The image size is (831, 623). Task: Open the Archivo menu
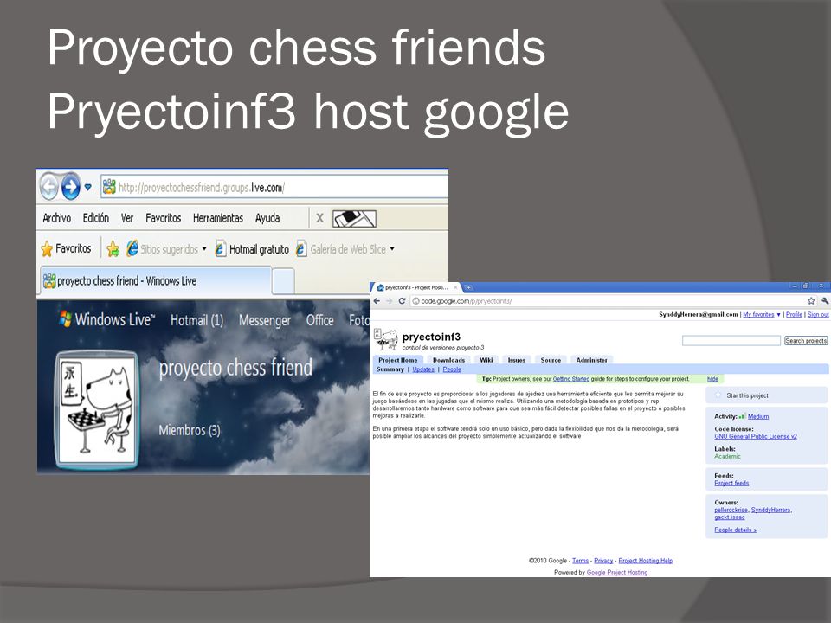57,218
